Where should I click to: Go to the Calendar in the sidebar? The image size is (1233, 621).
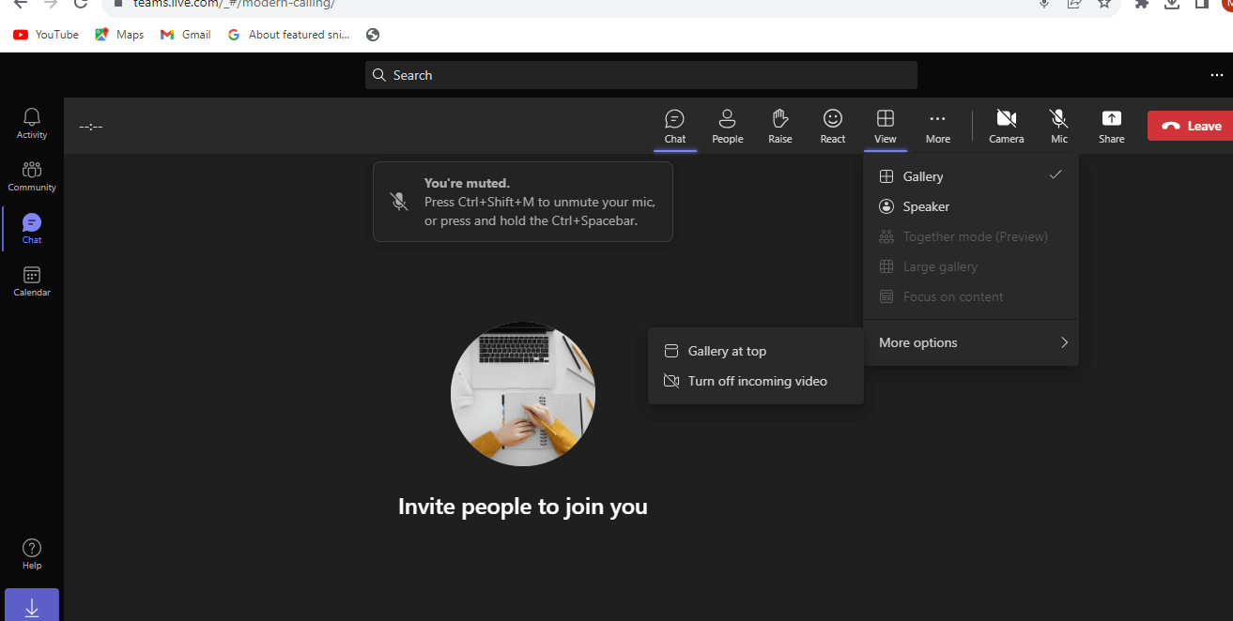pyautogui.click(x=31, y=280)
